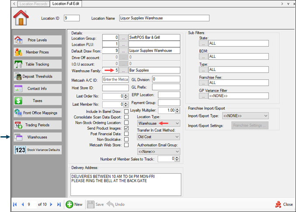Browse for a Warehouse Family
296x212 pixels.
pyautogui.click(x=123, y=71)
